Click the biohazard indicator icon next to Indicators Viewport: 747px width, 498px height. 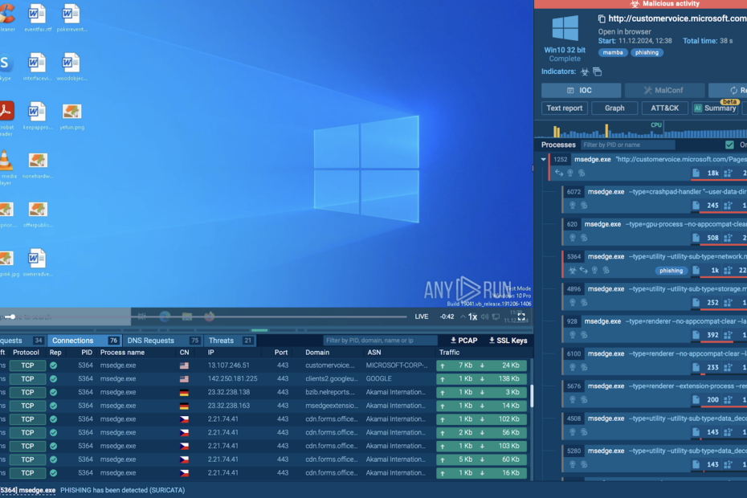coord(585,72)
